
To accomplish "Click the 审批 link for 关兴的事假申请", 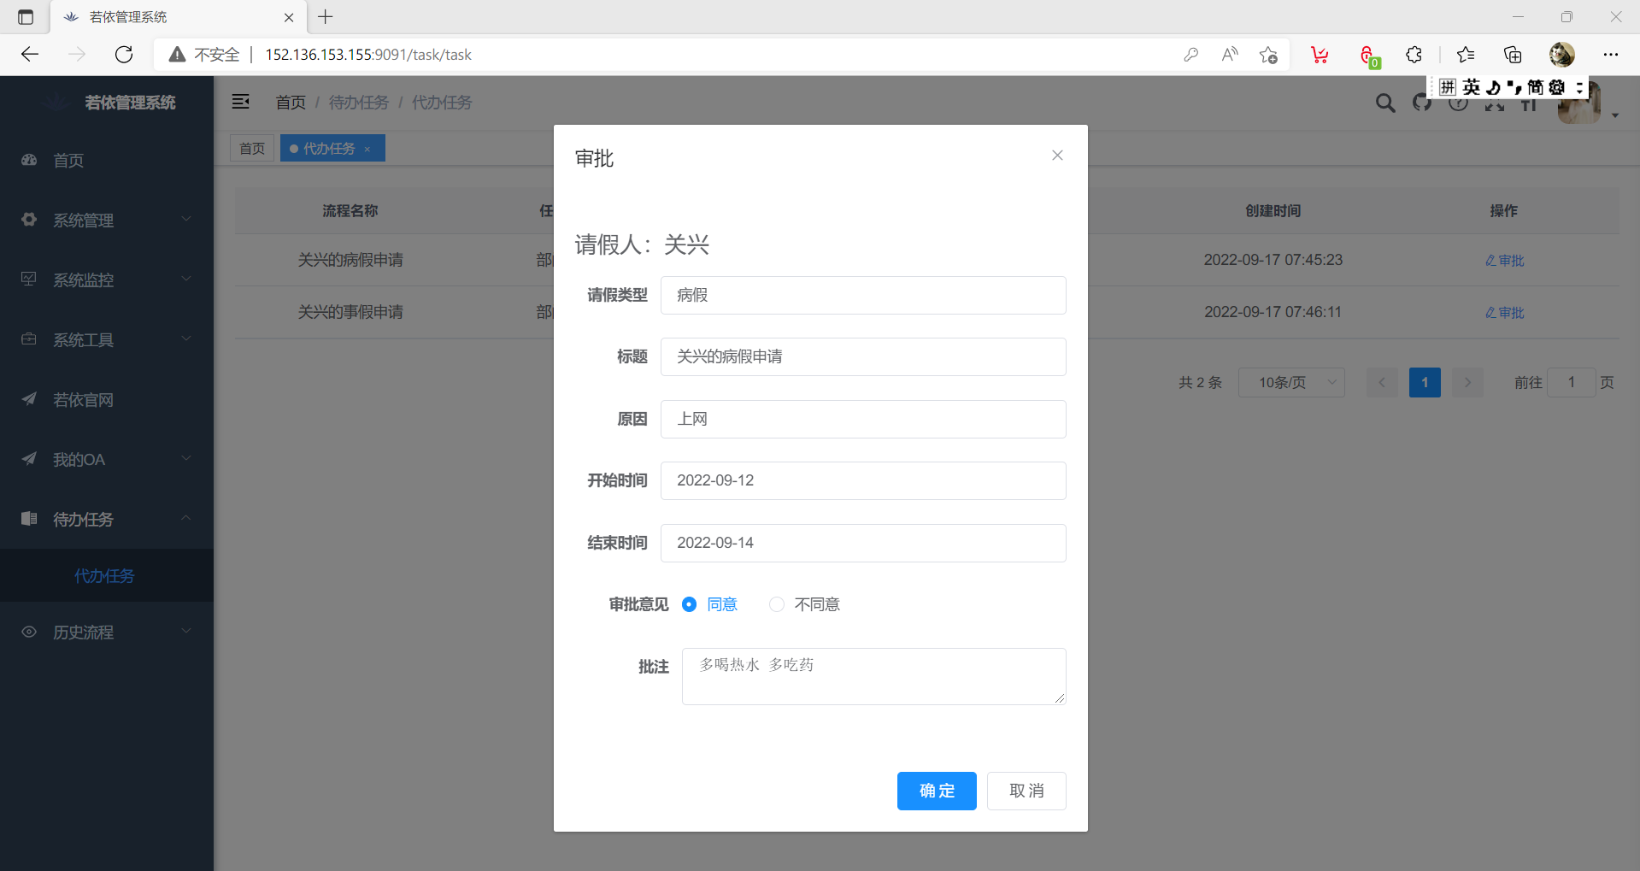I will pos(1504,313).
